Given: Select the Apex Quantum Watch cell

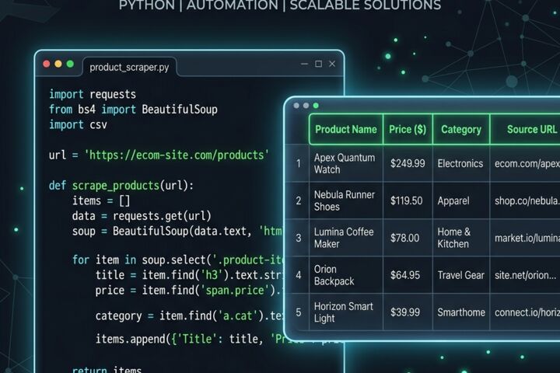Looking at the screenshot, I should click(345, 163).
